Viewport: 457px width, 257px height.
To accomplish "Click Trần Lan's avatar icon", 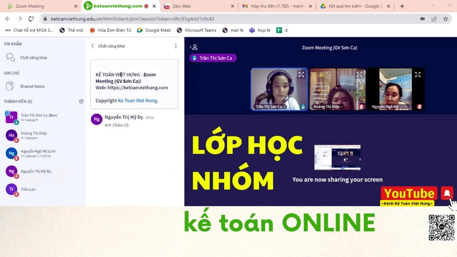I will click(x=11, y=189).
